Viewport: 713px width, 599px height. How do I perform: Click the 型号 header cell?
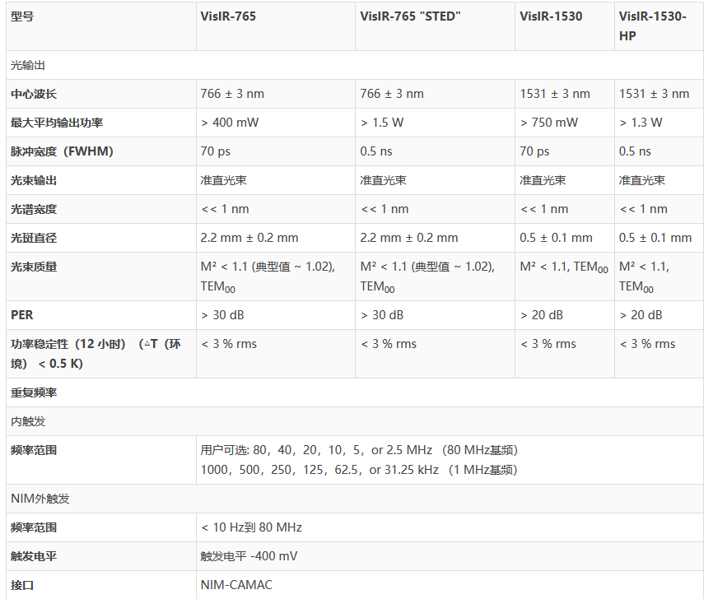tap(22, 16)
